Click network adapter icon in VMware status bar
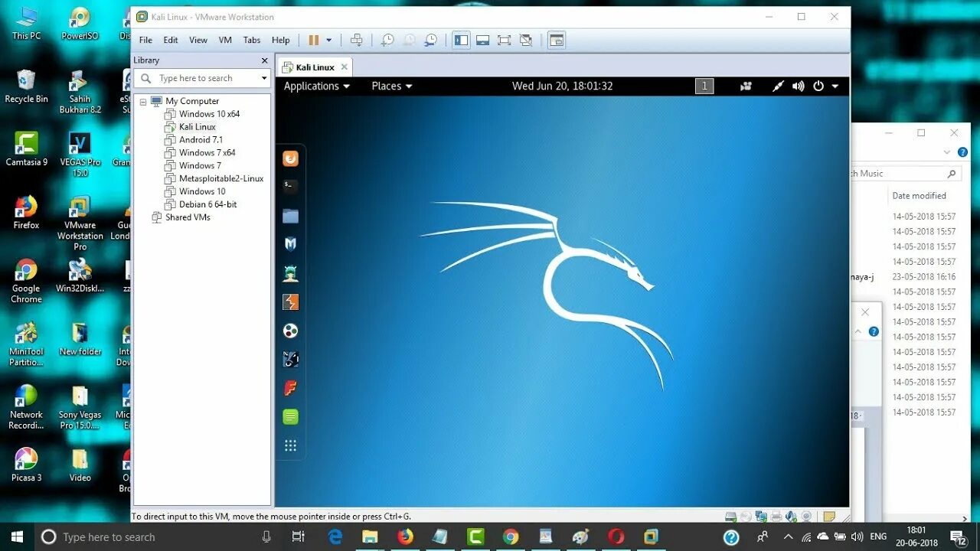The height and width of the screenshot is (551, 980). click(x=761, y=517)
